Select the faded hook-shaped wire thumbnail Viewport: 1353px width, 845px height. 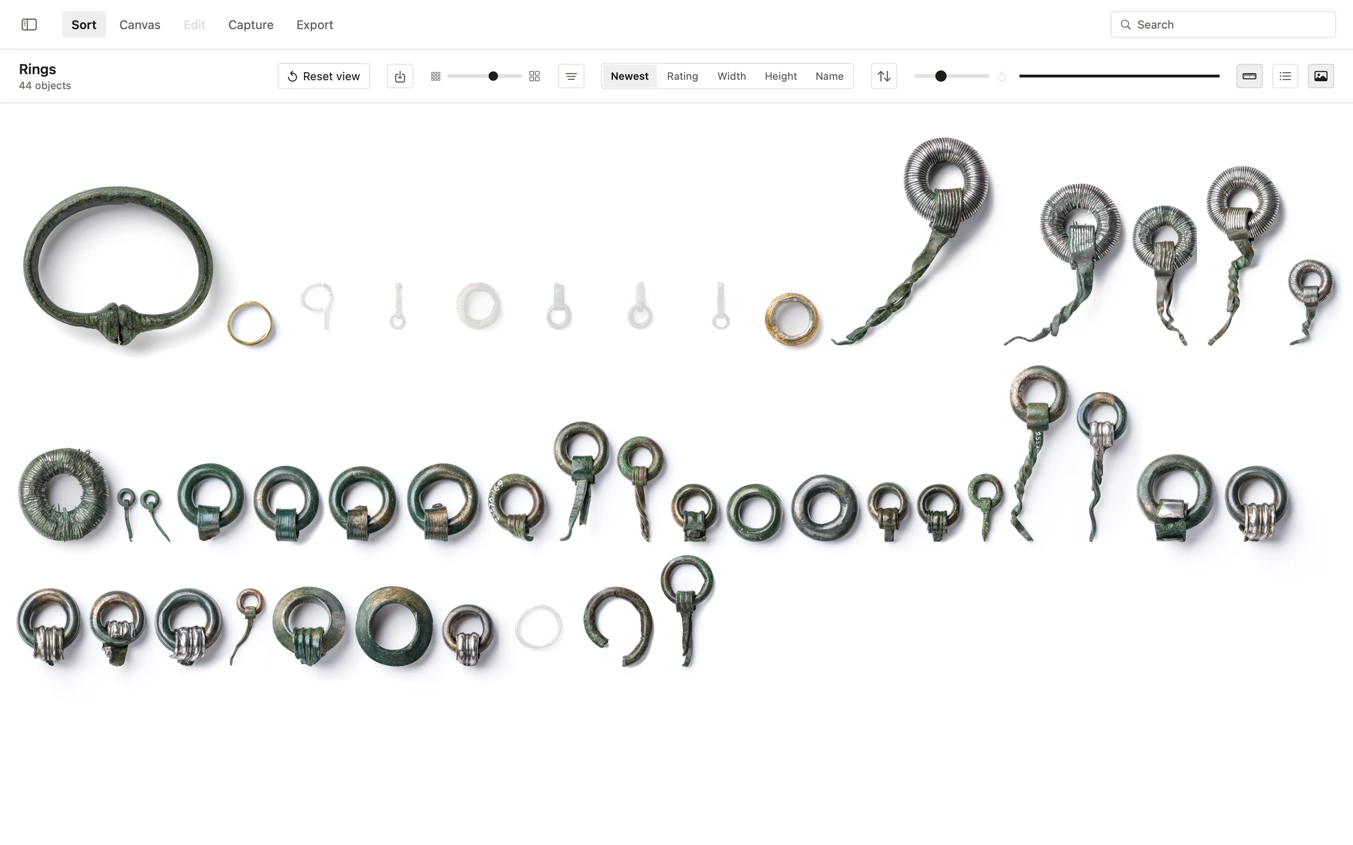(x=318, y=306)
